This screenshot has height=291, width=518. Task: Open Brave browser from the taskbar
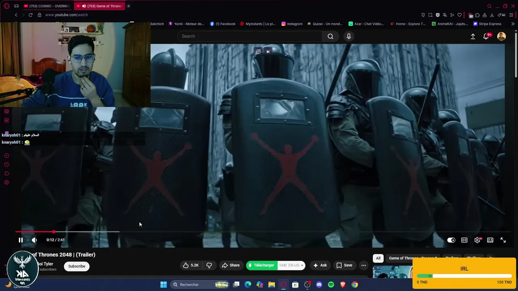click(343, 285)
